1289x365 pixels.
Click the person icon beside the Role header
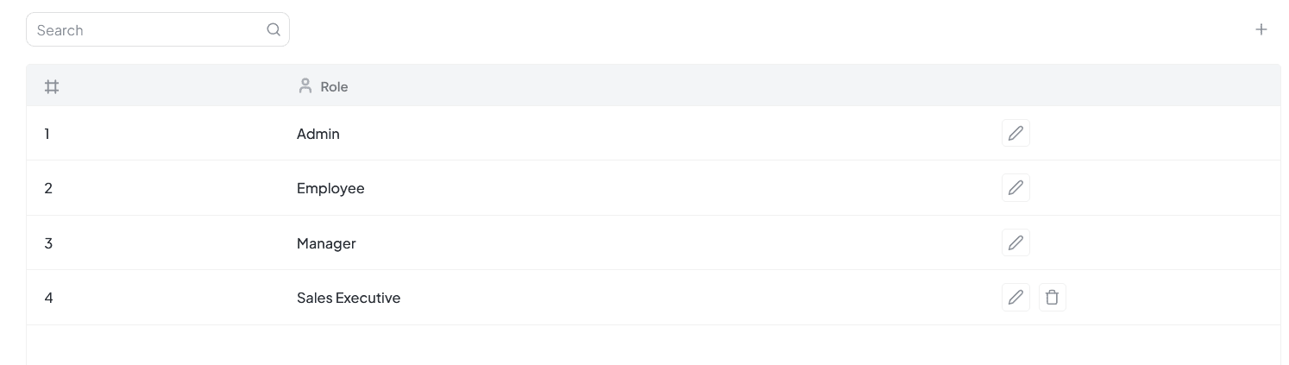(305, 85)
